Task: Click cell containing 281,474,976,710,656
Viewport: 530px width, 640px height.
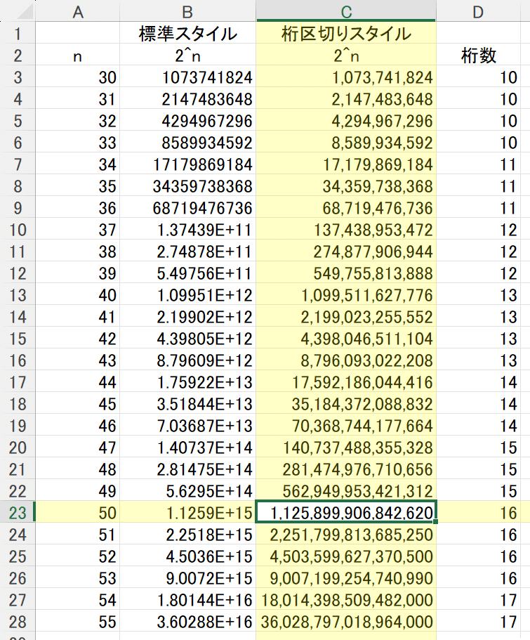Action: click(x=346, y=469)
